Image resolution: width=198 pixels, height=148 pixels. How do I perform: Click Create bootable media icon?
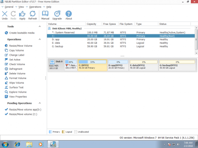[6, 33]
